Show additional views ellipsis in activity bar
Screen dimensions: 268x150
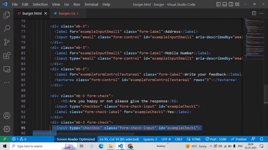click(7, 82)
